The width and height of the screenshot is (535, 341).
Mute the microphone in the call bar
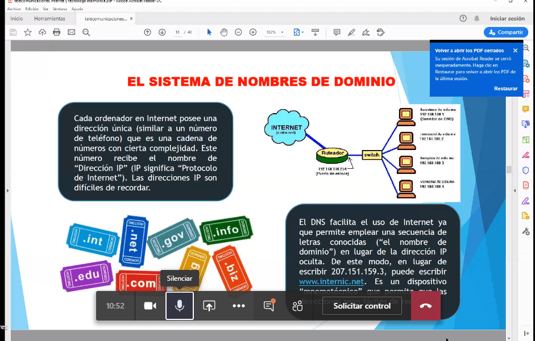click(179, 306)
